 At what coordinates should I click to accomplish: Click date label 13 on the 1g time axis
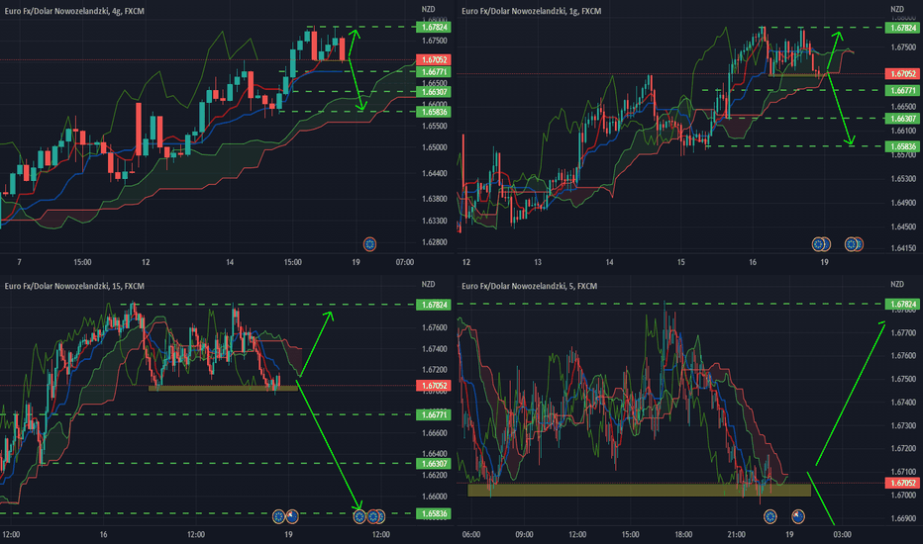click(x=538, y=262)
